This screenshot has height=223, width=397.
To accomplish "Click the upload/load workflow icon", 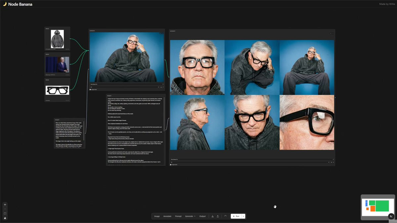I will [218, 216].
